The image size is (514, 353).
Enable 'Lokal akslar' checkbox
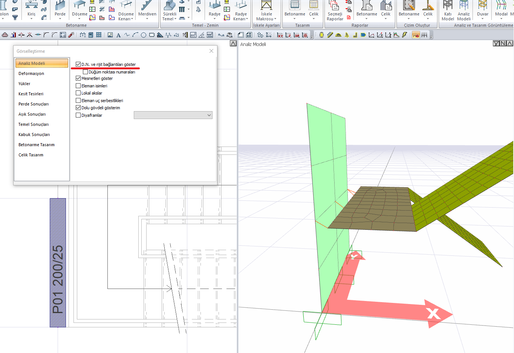tap(78, 93)
